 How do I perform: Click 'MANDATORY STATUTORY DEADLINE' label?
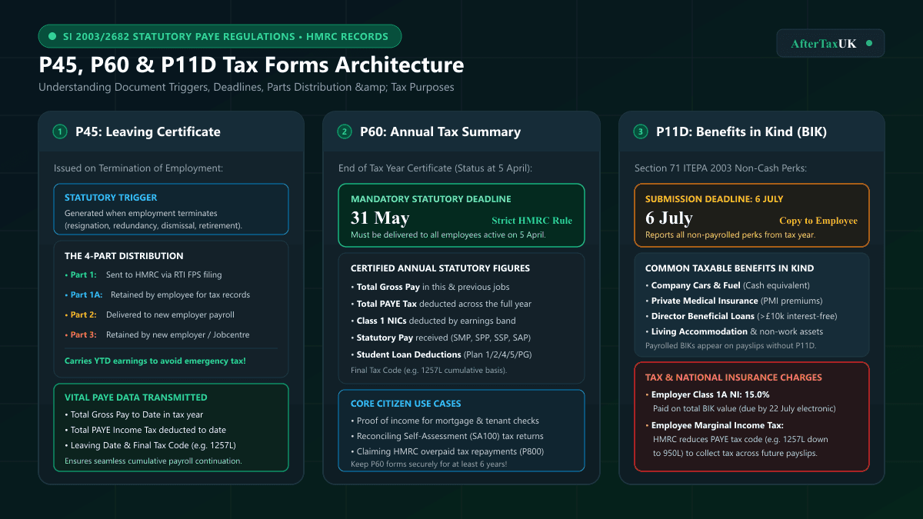pyautogui.click(x=431, y=199)
